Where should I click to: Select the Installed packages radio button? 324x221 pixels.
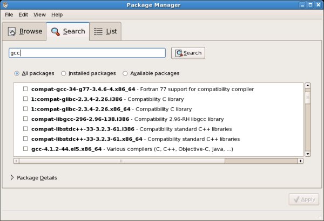click(63, 73)
